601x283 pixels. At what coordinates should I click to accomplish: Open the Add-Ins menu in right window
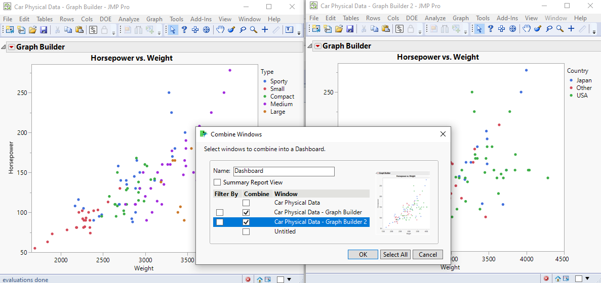(507, 18)
